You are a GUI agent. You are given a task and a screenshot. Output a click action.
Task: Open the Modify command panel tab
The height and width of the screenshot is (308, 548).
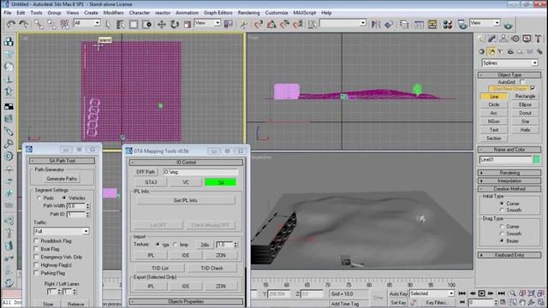point(492,38)
